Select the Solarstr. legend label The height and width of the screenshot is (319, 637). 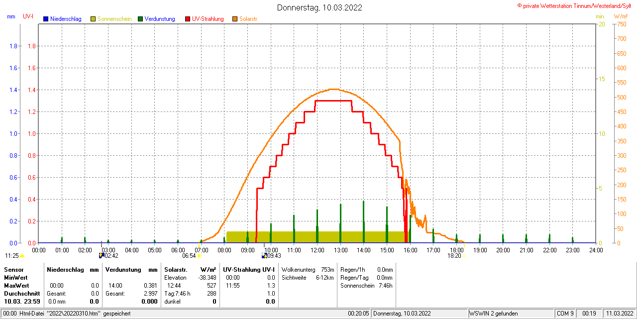tap(248, 19)
